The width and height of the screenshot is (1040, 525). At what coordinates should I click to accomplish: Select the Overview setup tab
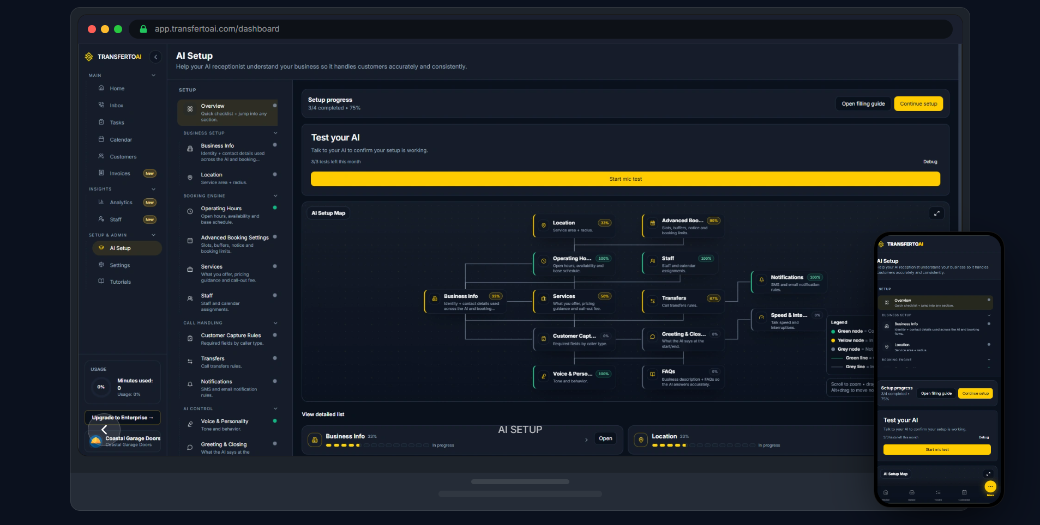point(227,112)
